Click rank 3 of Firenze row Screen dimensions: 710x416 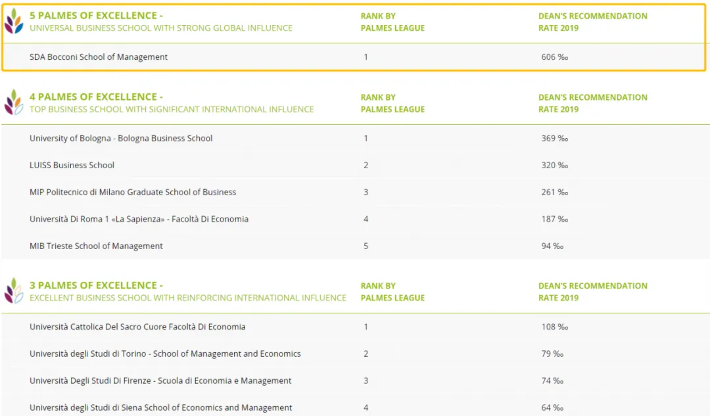point(366,381)
